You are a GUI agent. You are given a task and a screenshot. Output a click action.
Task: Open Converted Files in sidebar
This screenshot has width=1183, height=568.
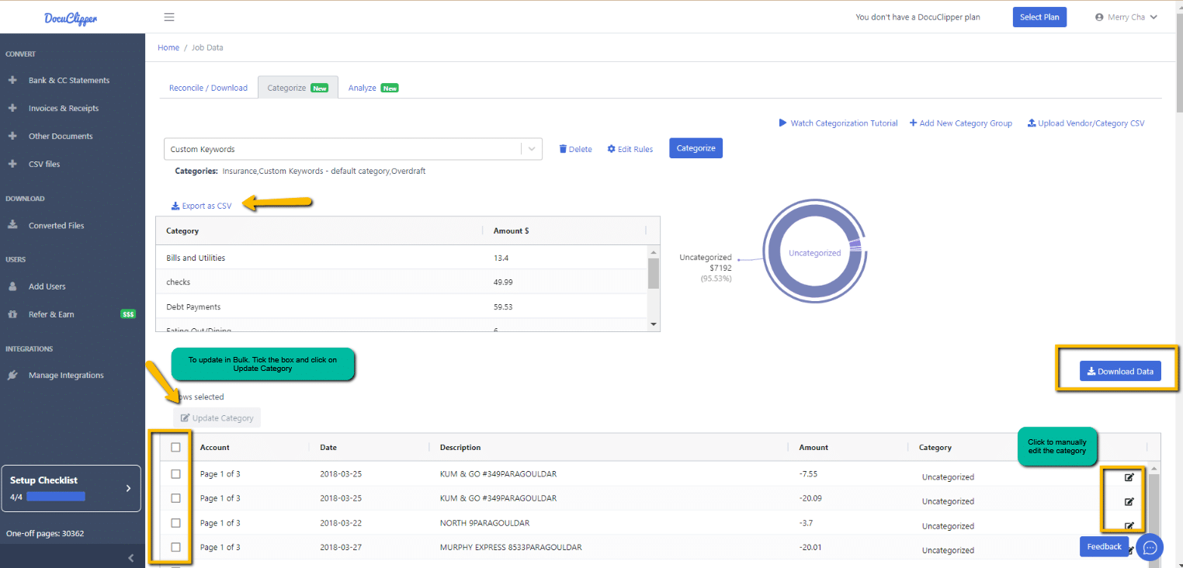(57, 225)
